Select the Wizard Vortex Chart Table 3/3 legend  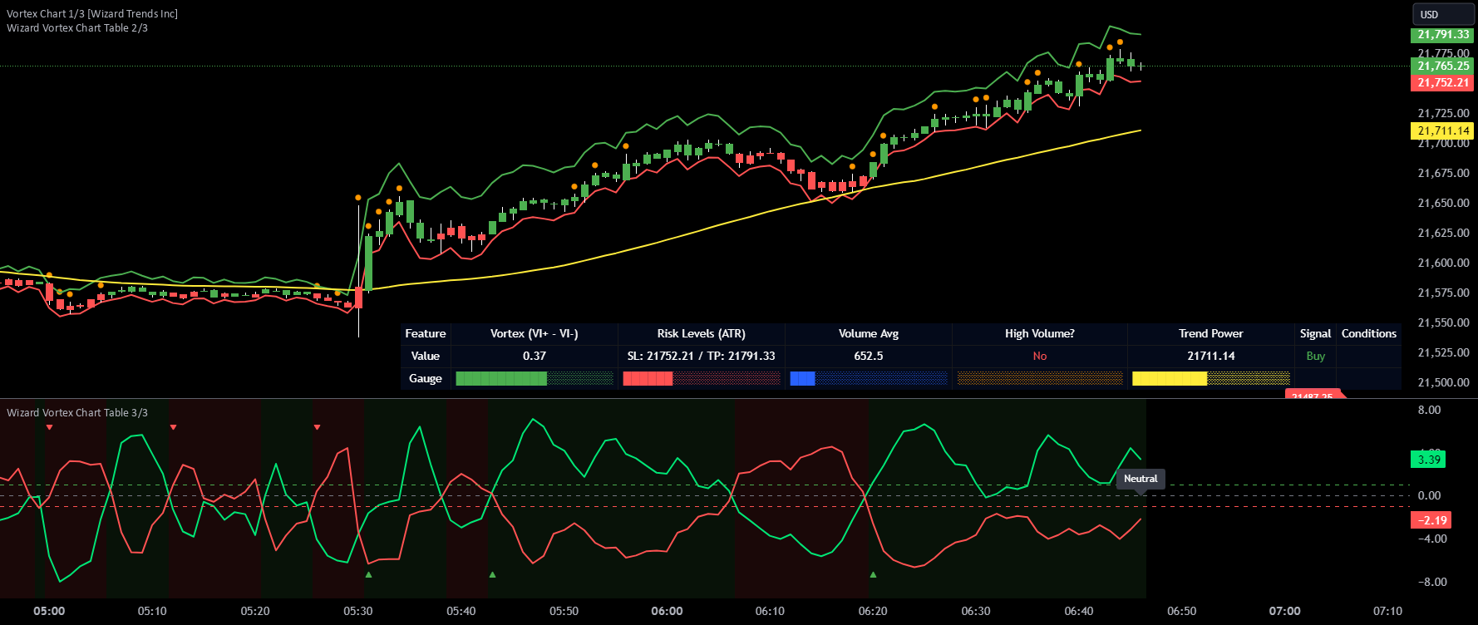coord(77,412)
